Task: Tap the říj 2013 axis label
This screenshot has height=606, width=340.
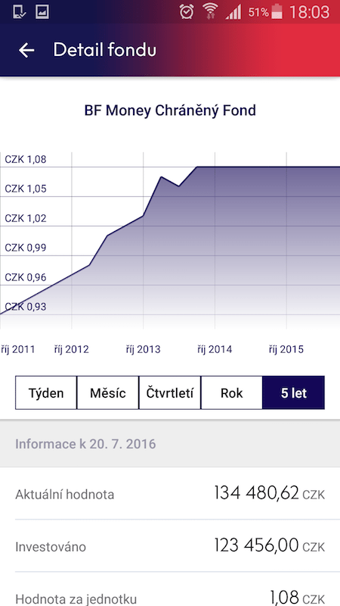Action: tap(143, 349)
